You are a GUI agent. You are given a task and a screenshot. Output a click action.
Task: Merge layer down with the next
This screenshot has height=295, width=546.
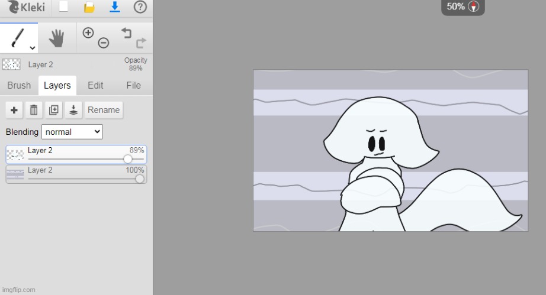[73, 110]
